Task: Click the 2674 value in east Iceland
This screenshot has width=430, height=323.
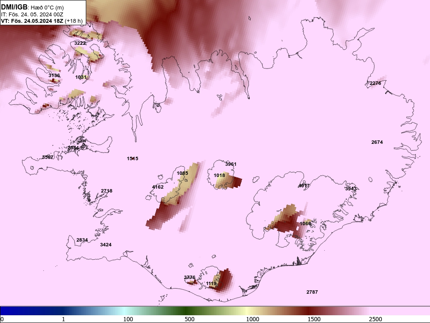Action: 377,142
